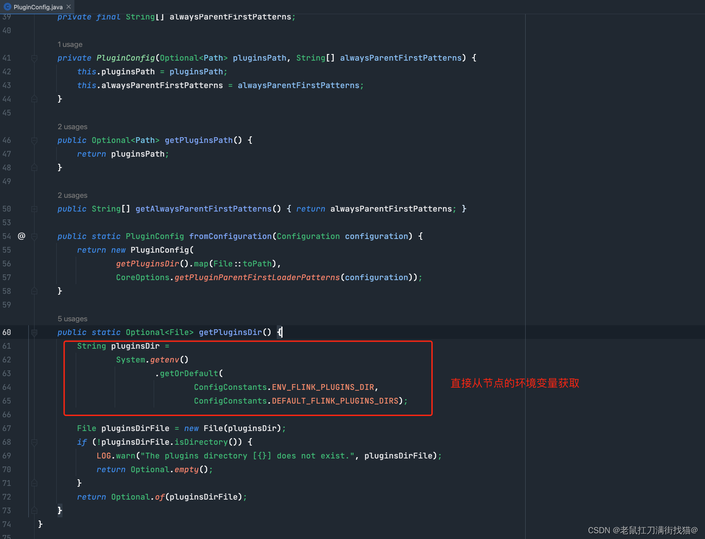Click getOrDefault on line 63
Screen dimensions: 705x539
point(189,373)
